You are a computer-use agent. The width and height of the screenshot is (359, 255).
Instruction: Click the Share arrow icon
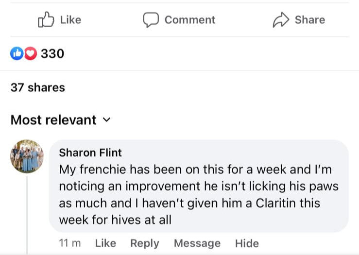(281, 20)
